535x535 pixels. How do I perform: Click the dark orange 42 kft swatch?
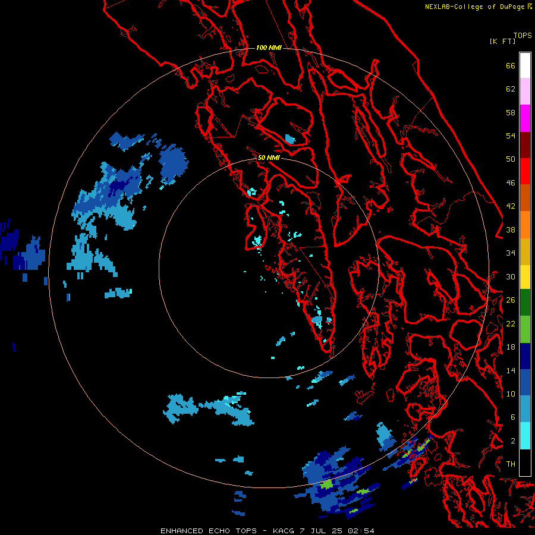(525, 198)
